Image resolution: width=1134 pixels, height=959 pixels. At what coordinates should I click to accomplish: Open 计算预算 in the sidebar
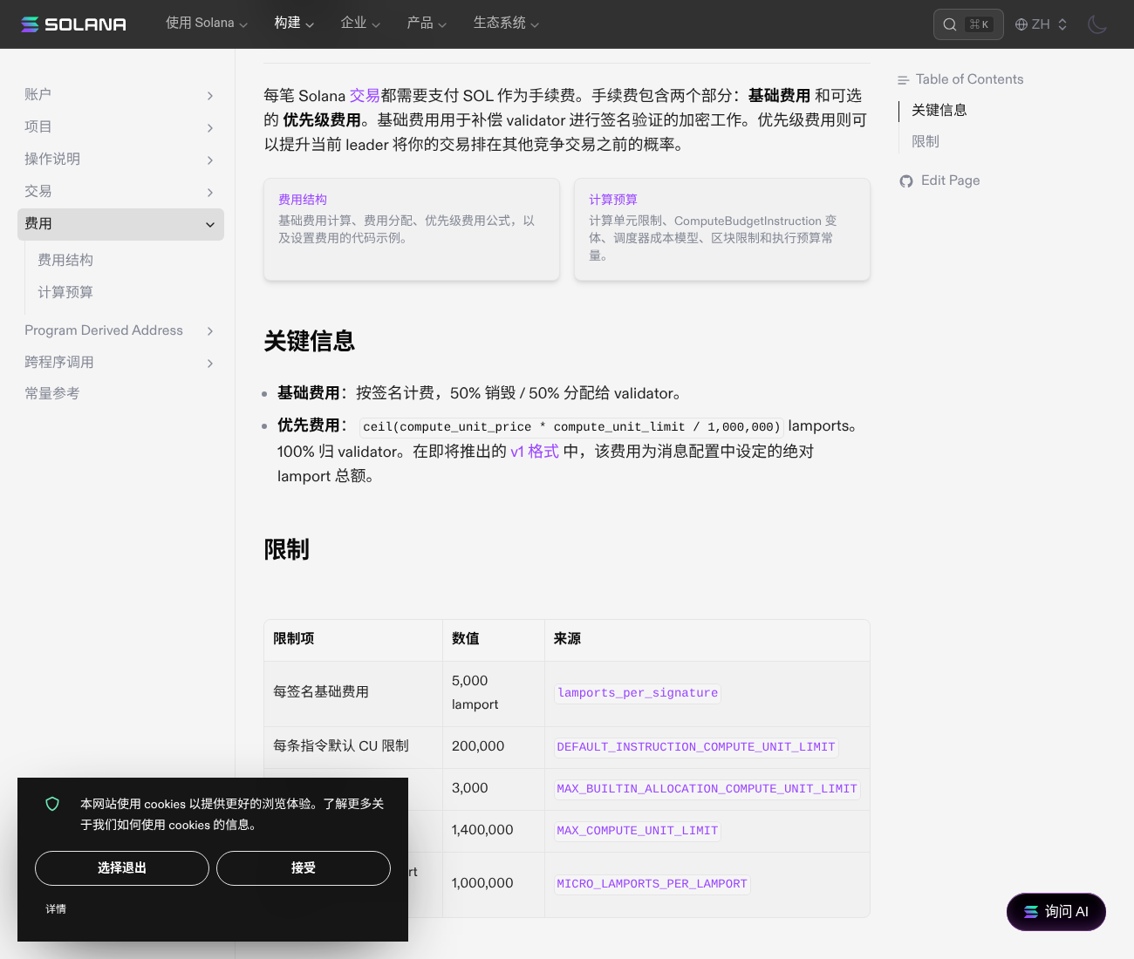(65, 292)
